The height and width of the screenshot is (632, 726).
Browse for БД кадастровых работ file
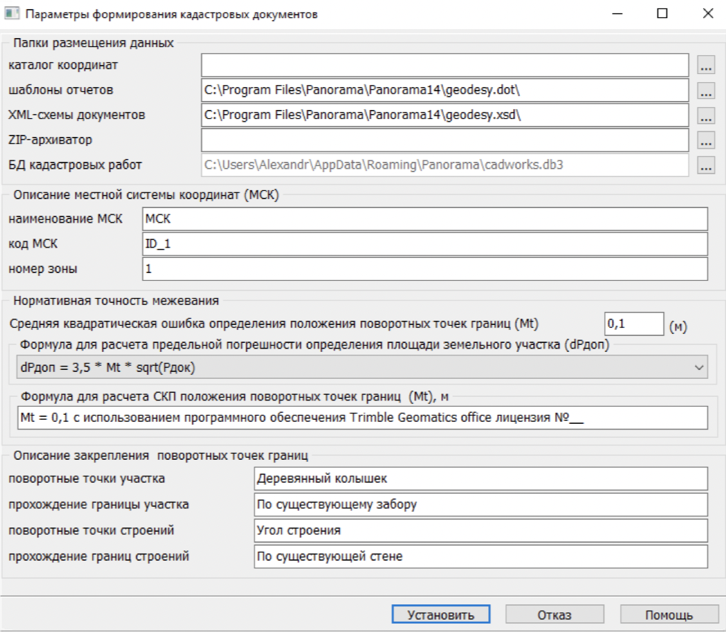pyautogui.click(x=705, y=165)
